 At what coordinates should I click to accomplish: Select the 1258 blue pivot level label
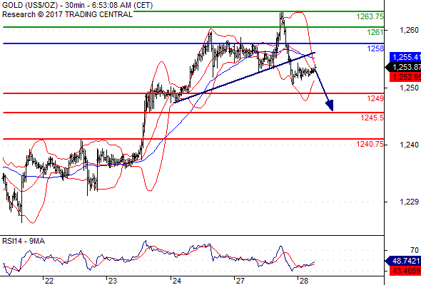point(375,48)
